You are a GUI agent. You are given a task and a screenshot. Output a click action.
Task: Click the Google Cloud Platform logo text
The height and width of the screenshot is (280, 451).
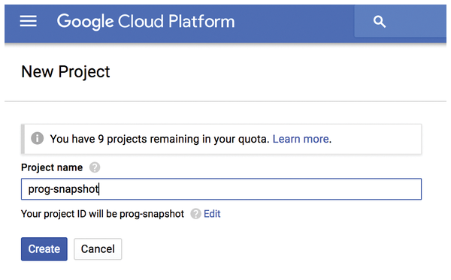click(146, 22)
